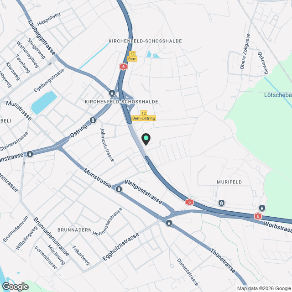292x292 pixels.
Task: Click the blue pond beside Egelbergstrasse
Action: point(44,102)
